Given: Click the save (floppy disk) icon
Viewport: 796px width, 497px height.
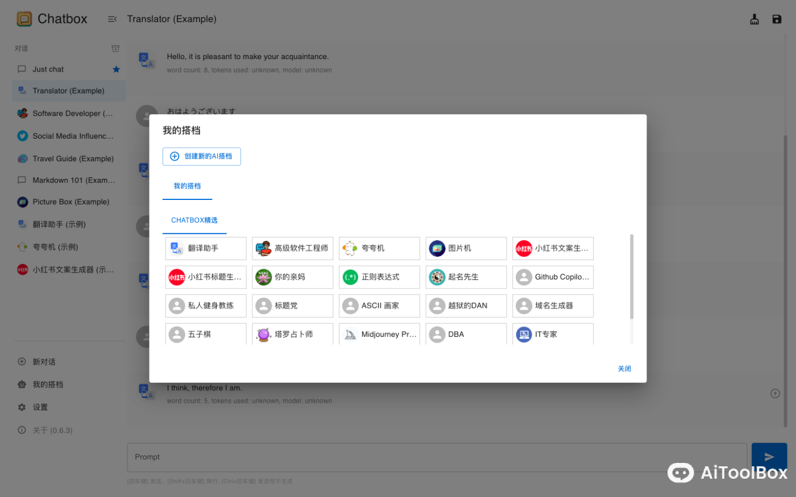Looking at the screenshot, I should pyautogui.click(x=777, y=19).
